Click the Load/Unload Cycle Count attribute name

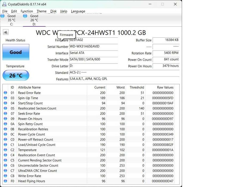[37, 145]
